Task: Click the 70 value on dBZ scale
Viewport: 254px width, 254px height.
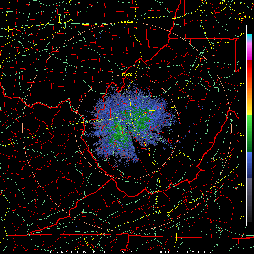Action: tap(242, 51)
